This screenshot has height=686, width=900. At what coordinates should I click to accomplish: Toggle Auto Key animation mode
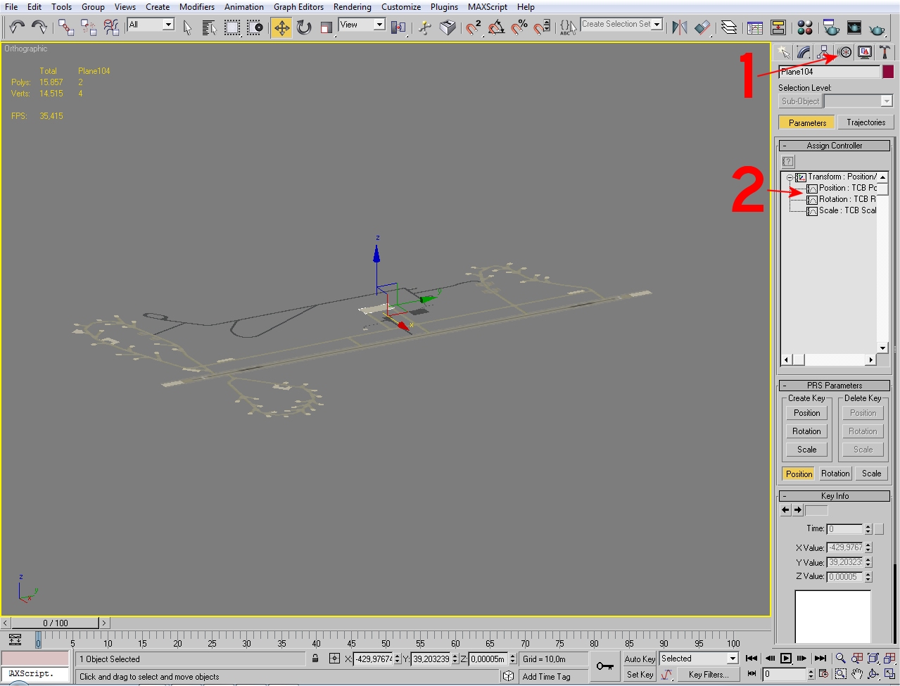click(640, 659)
